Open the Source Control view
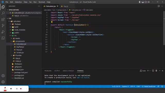Screen dimensions: 165x93 coord(3,26)
